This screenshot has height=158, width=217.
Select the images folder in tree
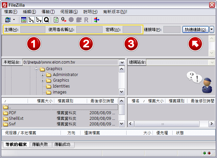pos(60,92)
